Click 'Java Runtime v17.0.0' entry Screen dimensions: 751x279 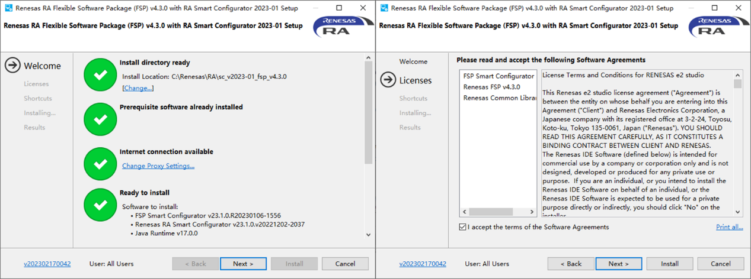click(167, 233)
